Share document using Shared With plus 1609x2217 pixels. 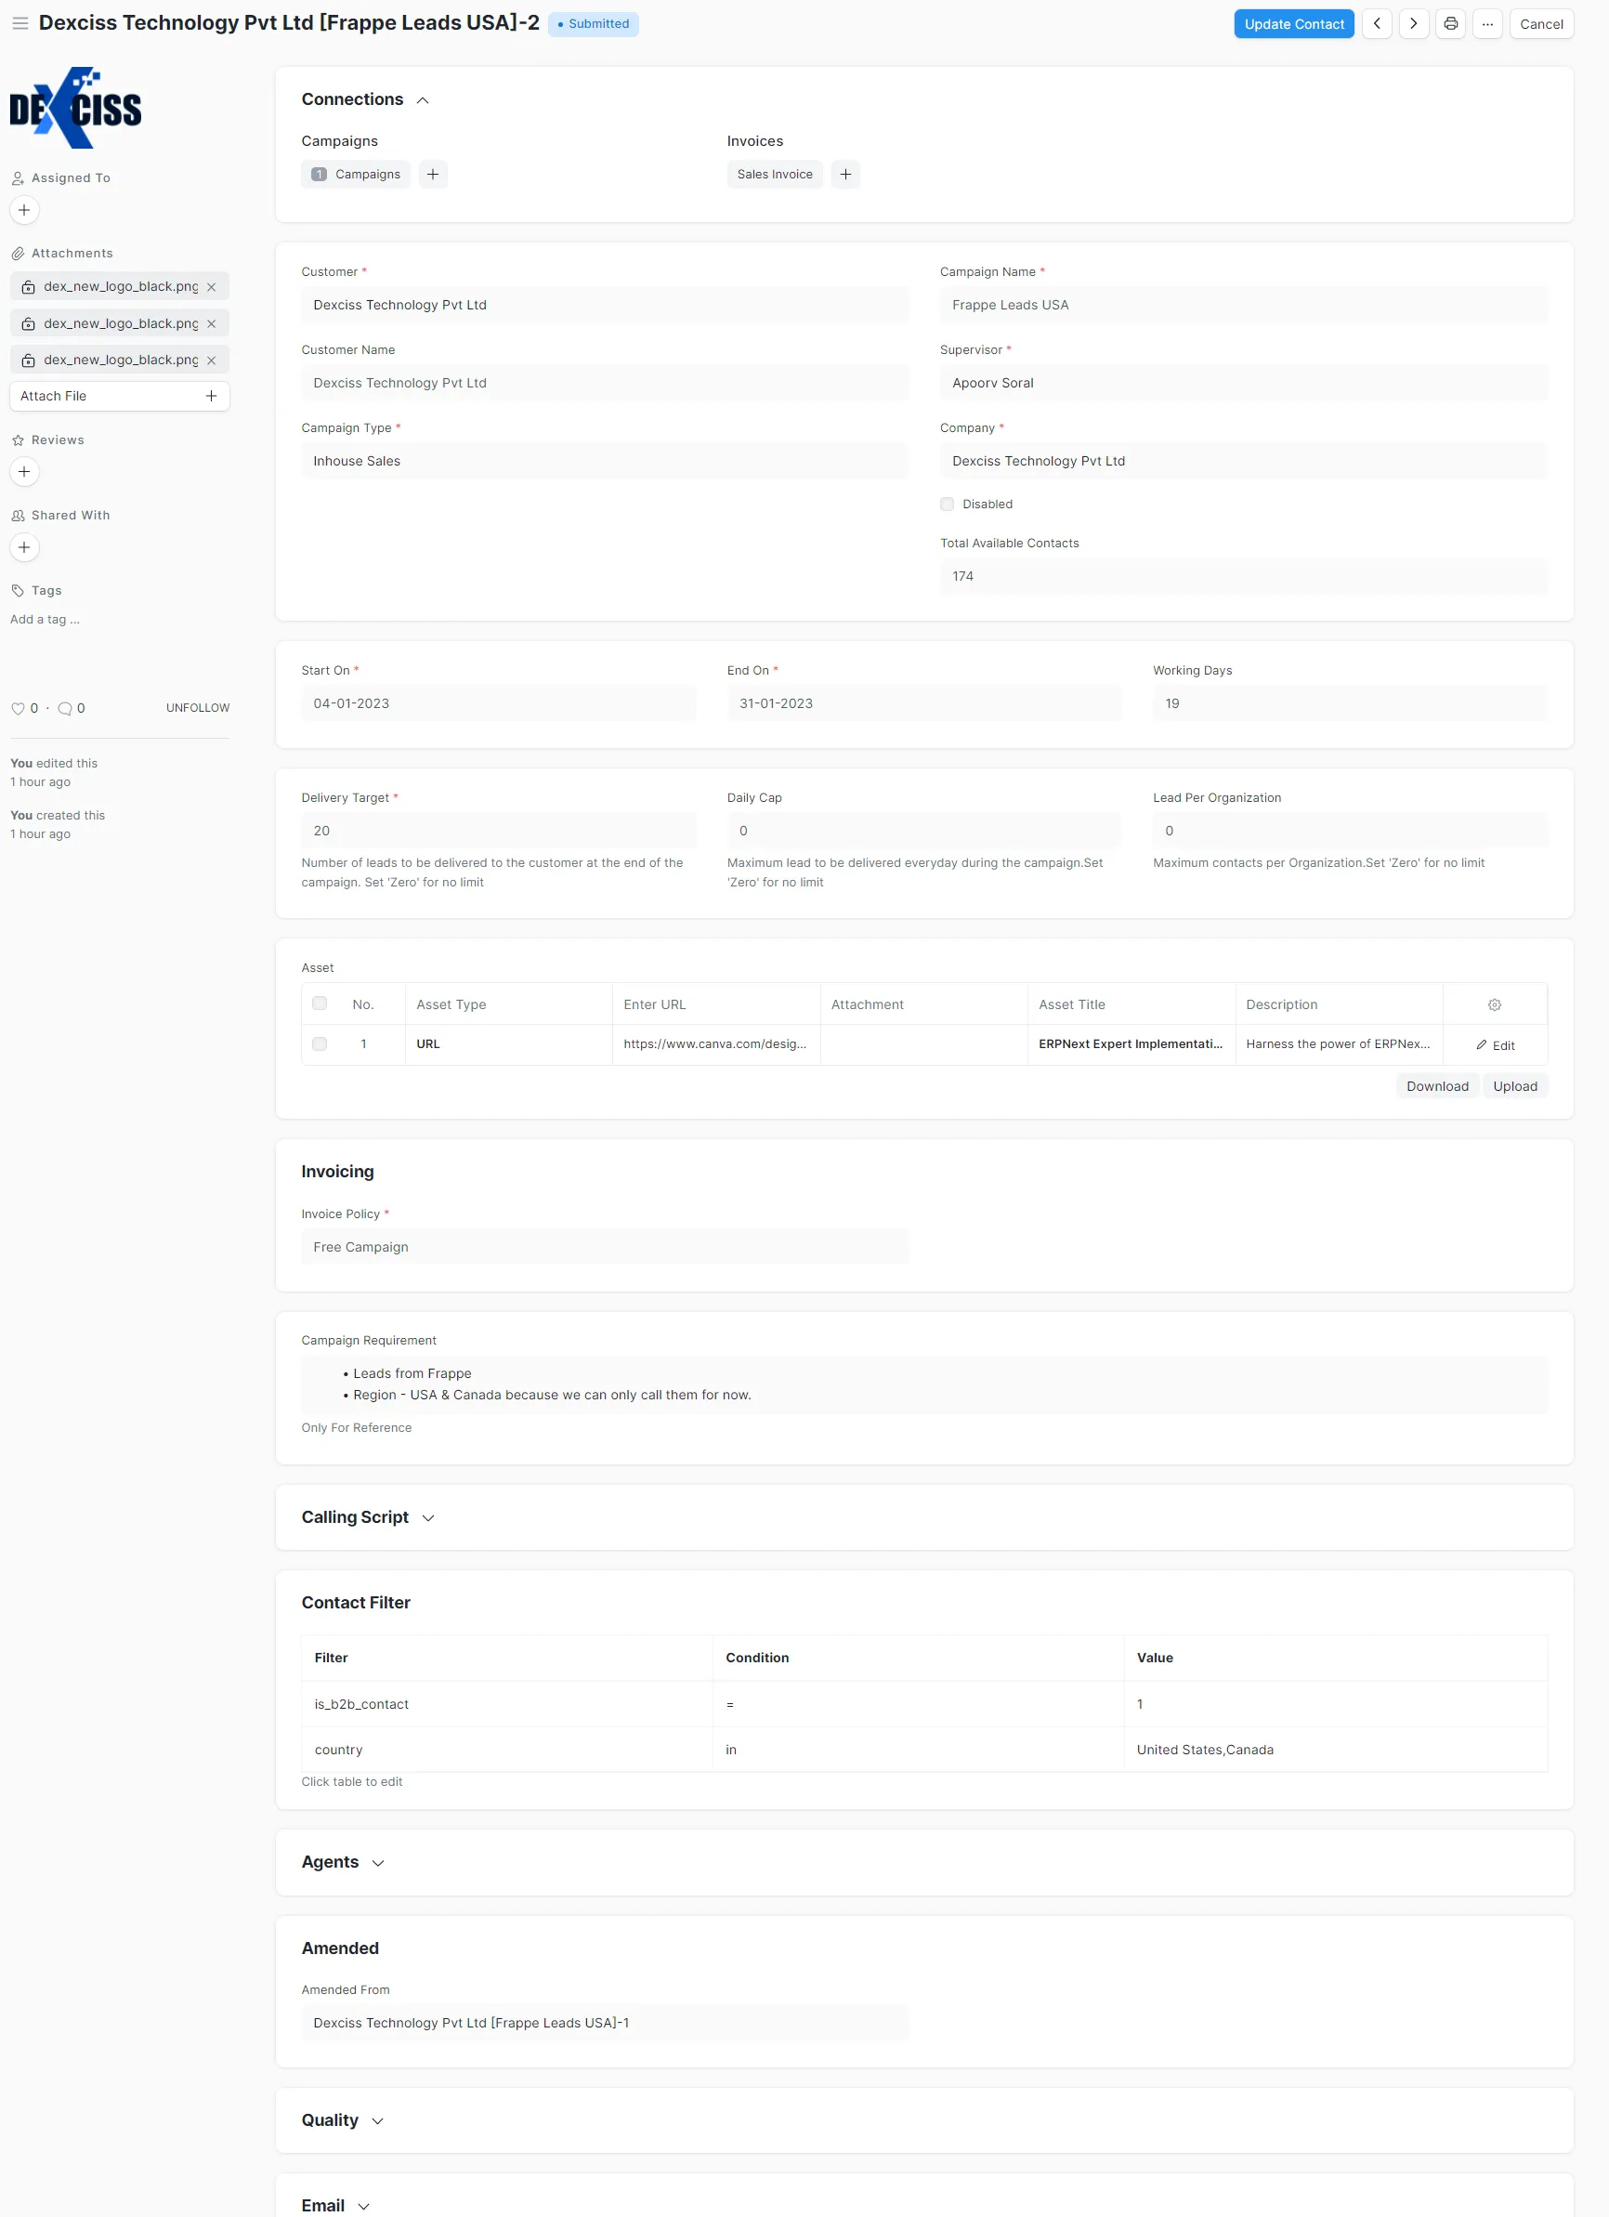(24, 547)
